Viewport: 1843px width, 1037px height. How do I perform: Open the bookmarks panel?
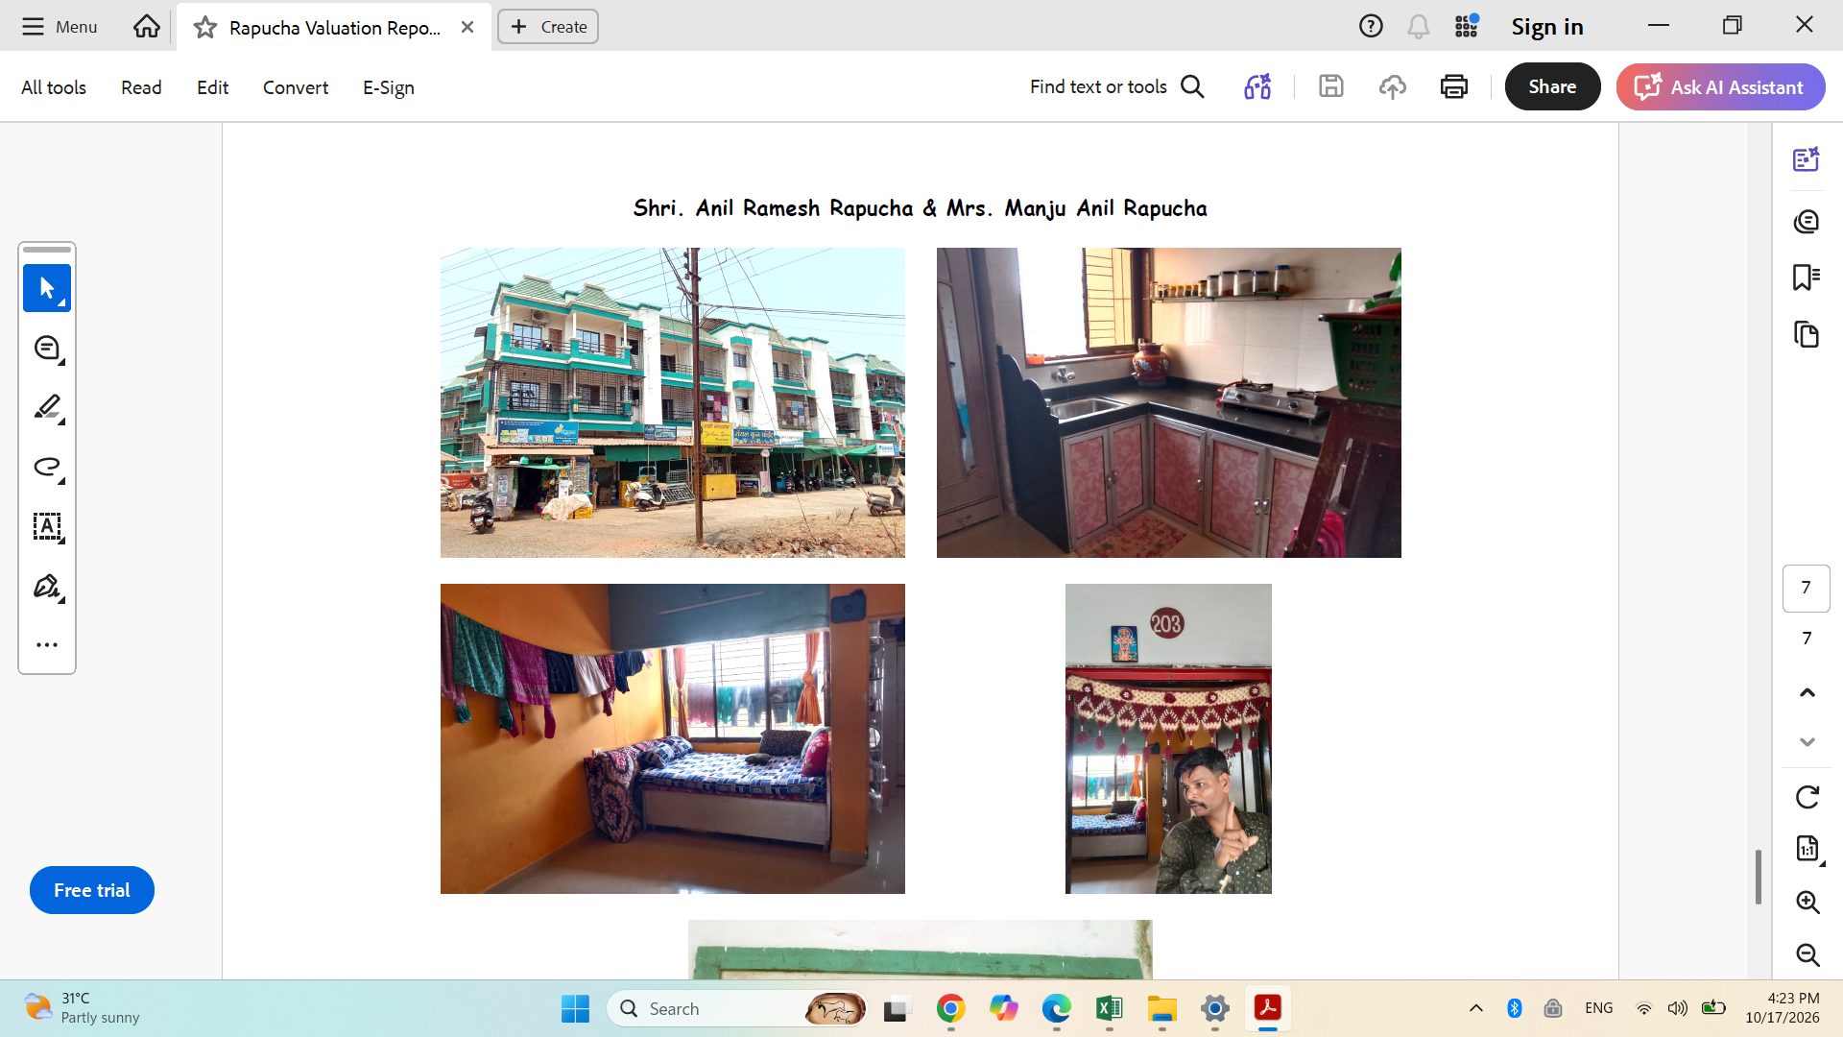[1807, 277]
